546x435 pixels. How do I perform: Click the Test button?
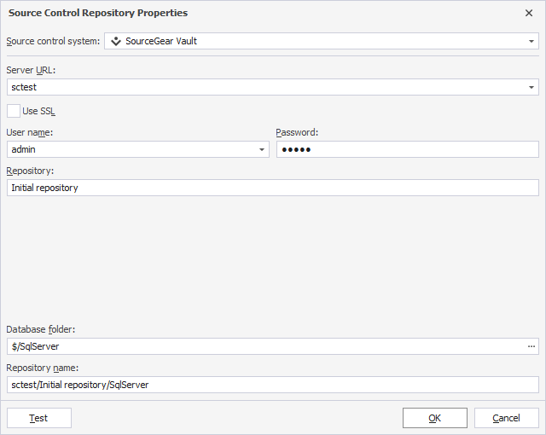tap(39, 418)
